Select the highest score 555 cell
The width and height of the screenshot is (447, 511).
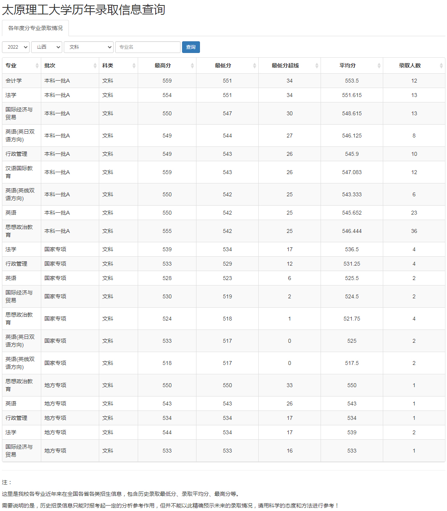click(x=167, y=231)
